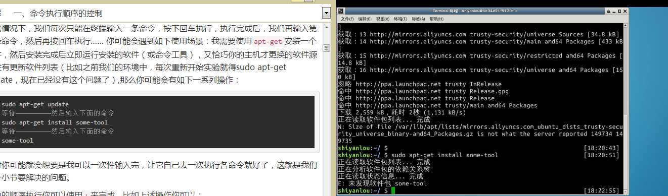
Task: Click the terminal timestamp [18:22:55]
Action: (601, 191)
